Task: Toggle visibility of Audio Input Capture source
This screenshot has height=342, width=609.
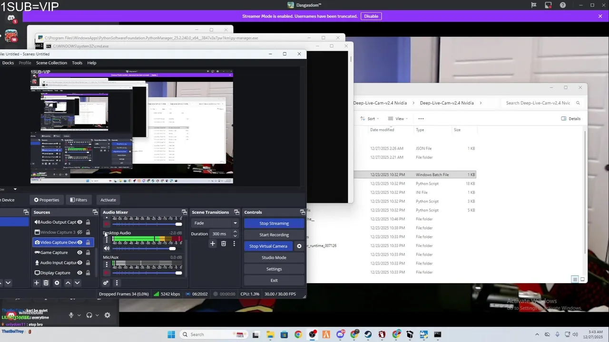Action: [x=80, y=263]
